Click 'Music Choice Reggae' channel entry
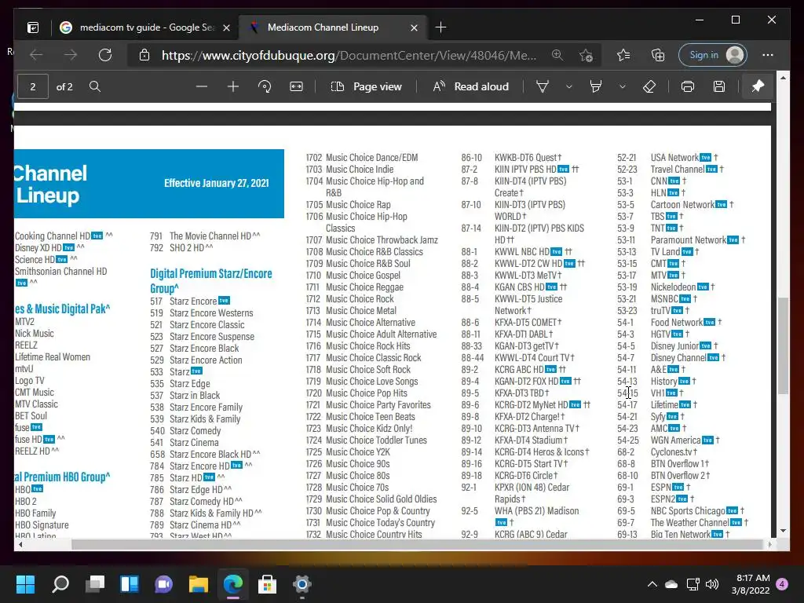This screenshot has height=603, width=804. click(364, 287)
